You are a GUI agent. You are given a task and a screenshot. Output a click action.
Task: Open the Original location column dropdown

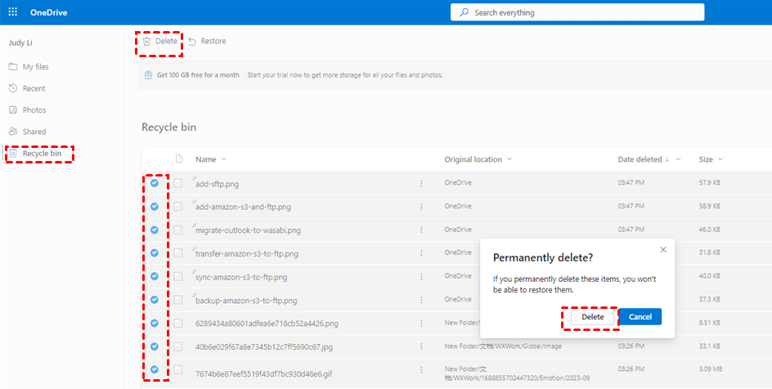pyautogui.click(x=509, y=159)
